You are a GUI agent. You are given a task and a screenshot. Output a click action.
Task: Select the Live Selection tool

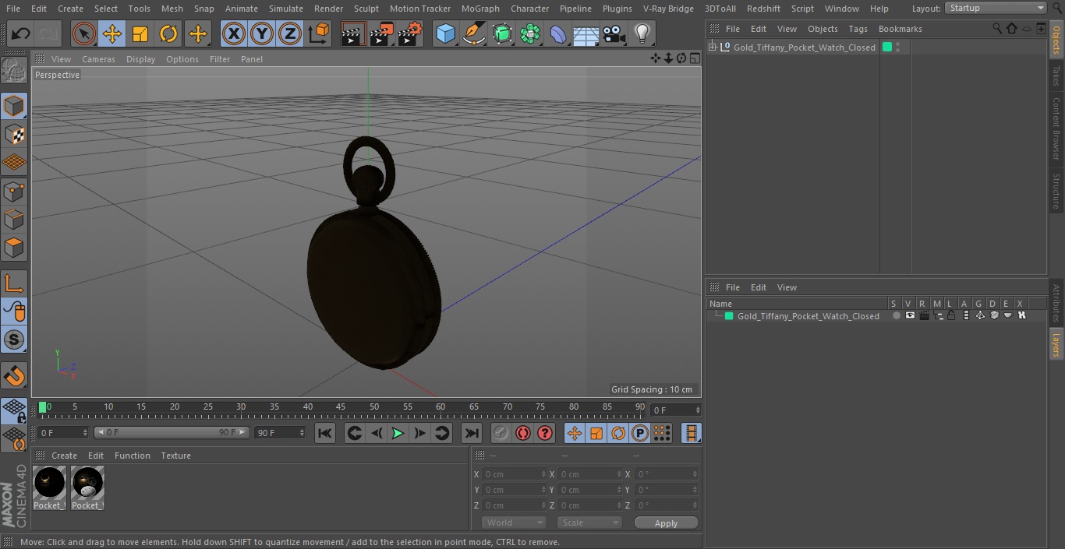pos(83,34)
